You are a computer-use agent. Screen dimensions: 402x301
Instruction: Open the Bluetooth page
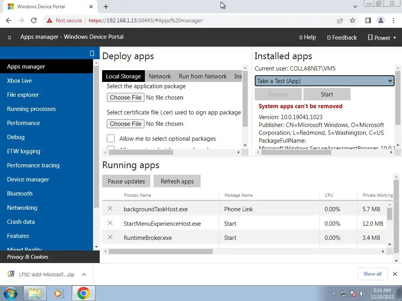tap(46, 194)
